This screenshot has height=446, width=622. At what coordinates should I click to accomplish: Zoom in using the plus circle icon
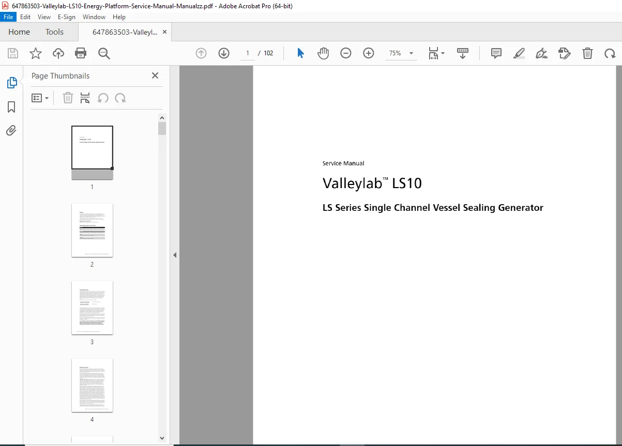pos(369,53)
